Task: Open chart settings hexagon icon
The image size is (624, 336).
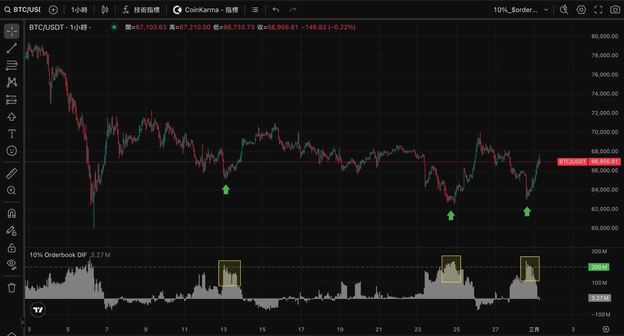Action: coord(581,9)
